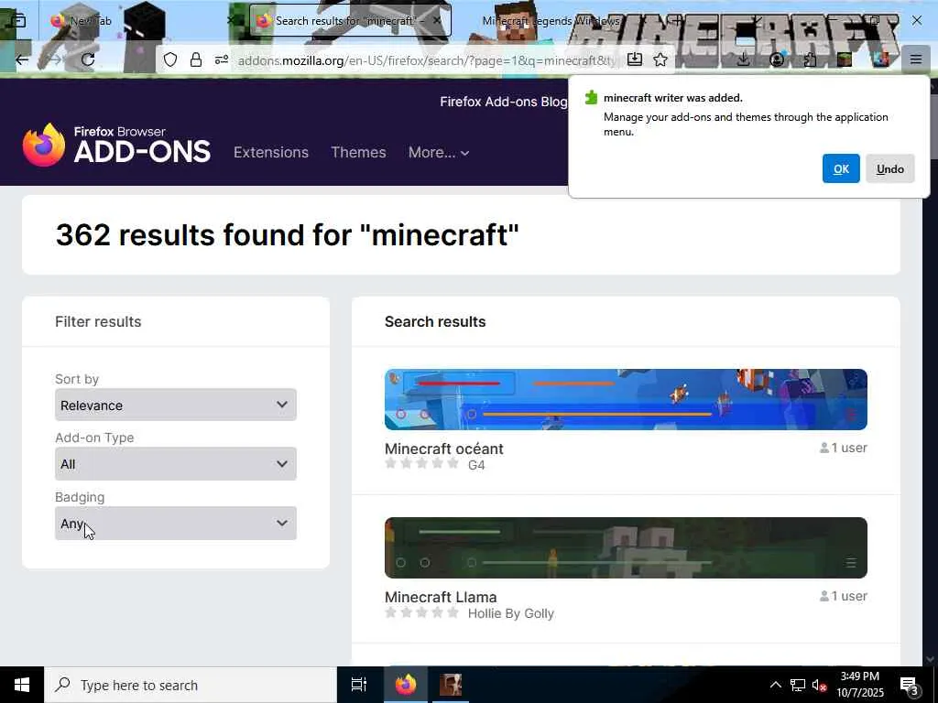Click OK in the add-on added popup

point(841,168)
